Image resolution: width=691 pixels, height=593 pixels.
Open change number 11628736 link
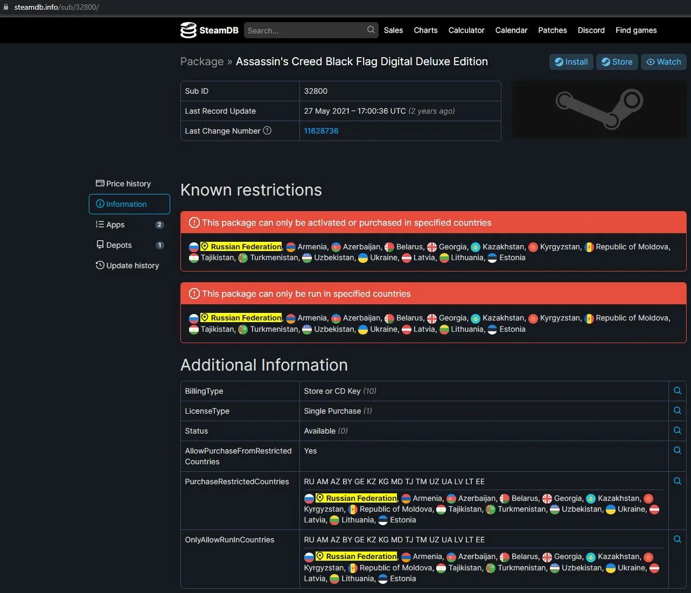point(321,131)
